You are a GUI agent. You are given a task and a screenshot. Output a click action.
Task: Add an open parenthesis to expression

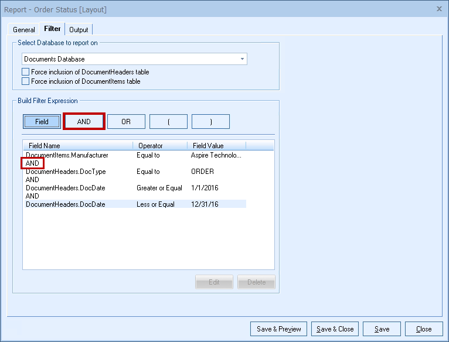(168, 121)
